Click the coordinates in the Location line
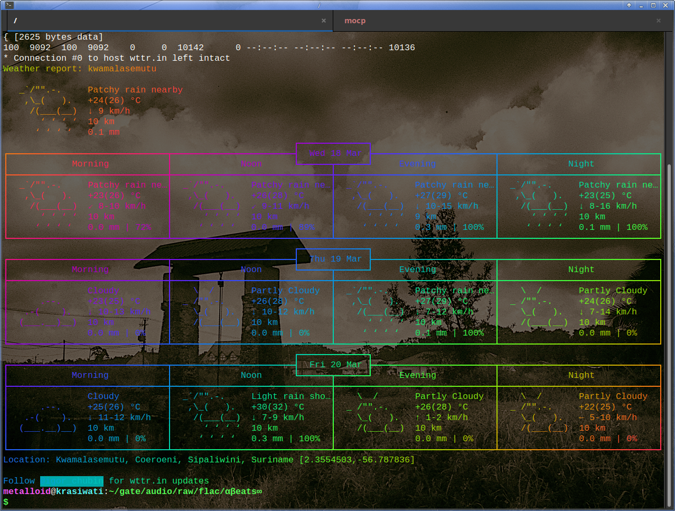 click(357, 460)
